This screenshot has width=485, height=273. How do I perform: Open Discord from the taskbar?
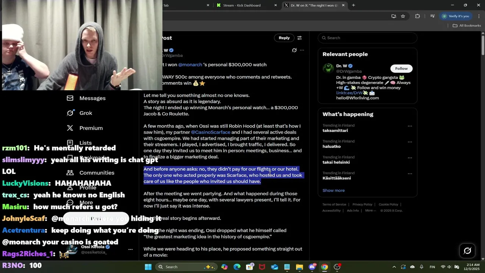(x=312, y=267)
